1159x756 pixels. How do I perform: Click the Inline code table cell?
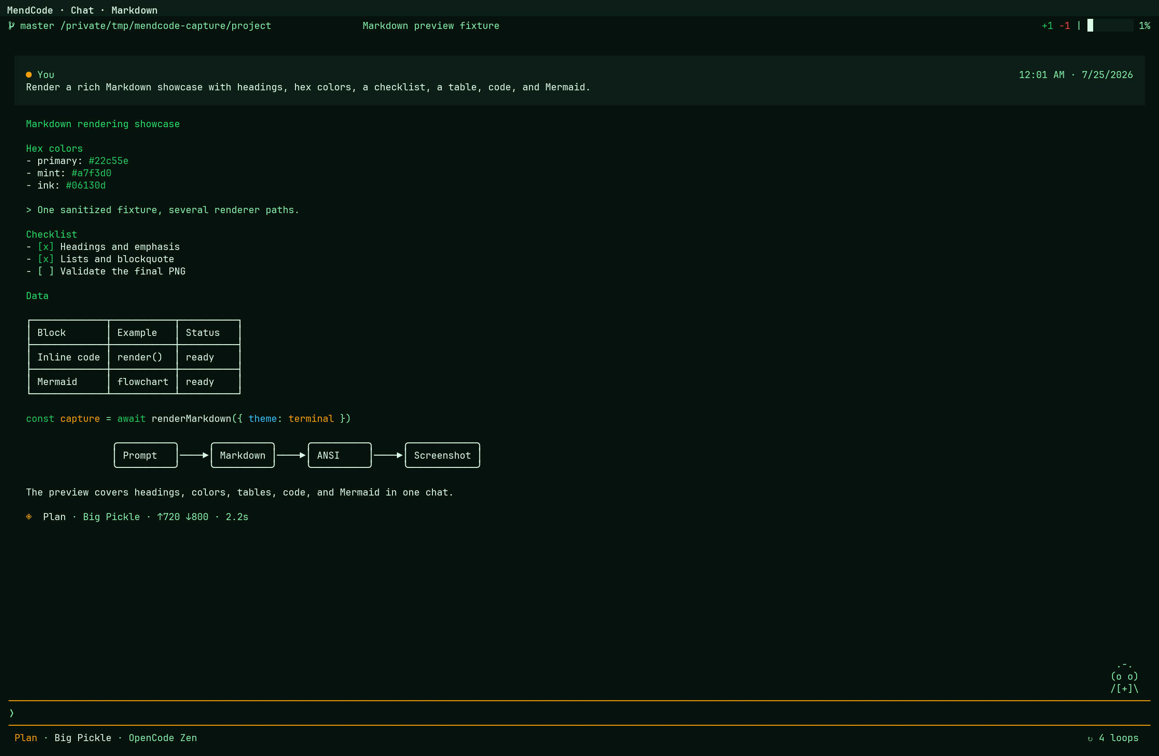[68, 357]
